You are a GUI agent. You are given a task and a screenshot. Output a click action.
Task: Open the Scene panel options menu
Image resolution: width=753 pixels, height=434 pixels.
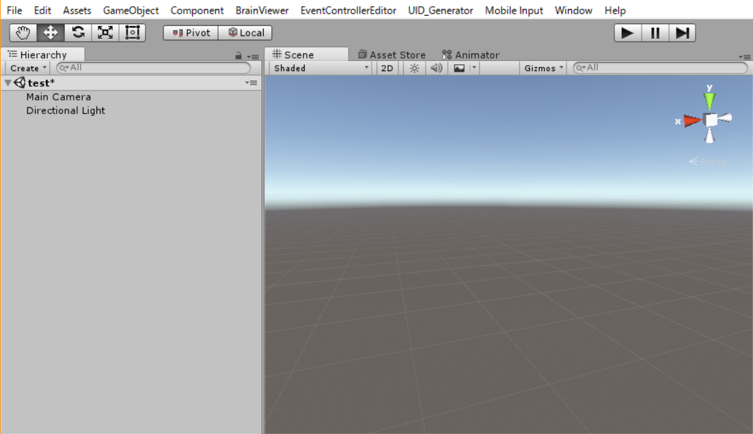point(745,57)
